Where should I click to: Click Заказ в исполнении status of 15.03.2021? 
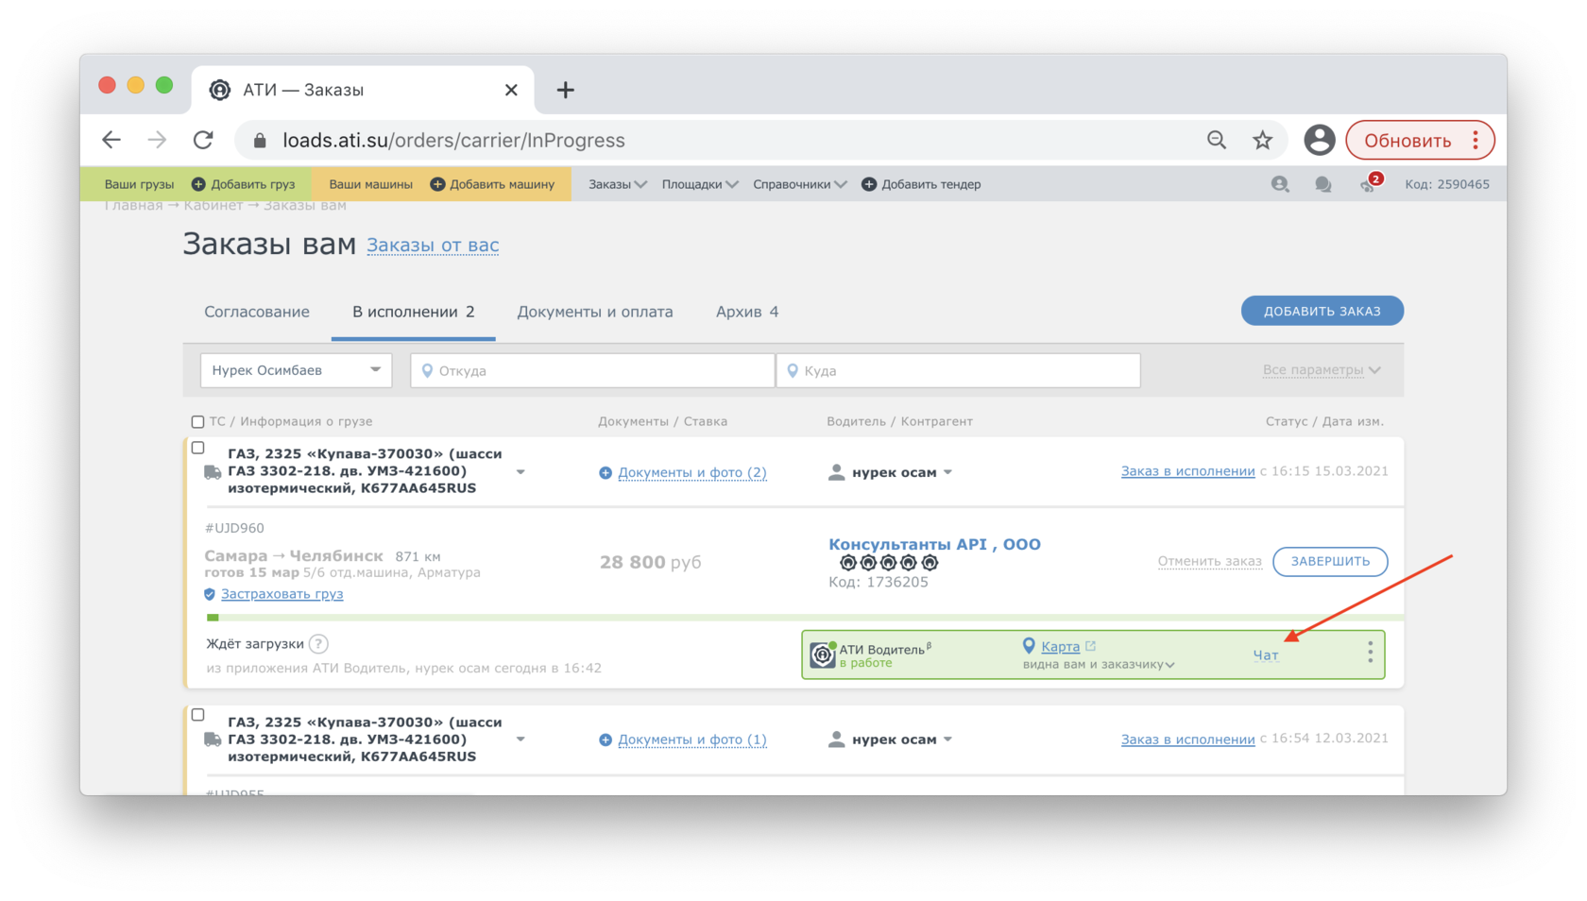[x=1187, y=471]
